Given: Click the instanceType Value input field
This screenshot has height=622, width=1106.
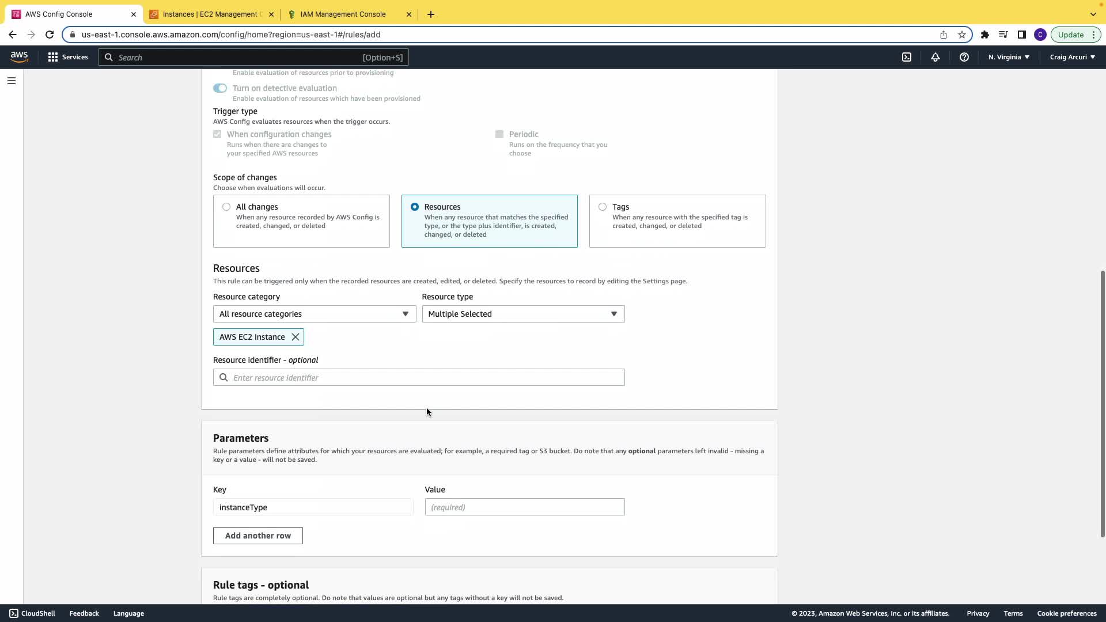Looking at the screenshot, I should (x=524, y=507).
